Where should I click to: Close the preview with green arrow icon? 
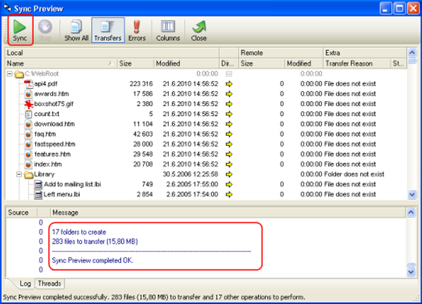point(199,30)
